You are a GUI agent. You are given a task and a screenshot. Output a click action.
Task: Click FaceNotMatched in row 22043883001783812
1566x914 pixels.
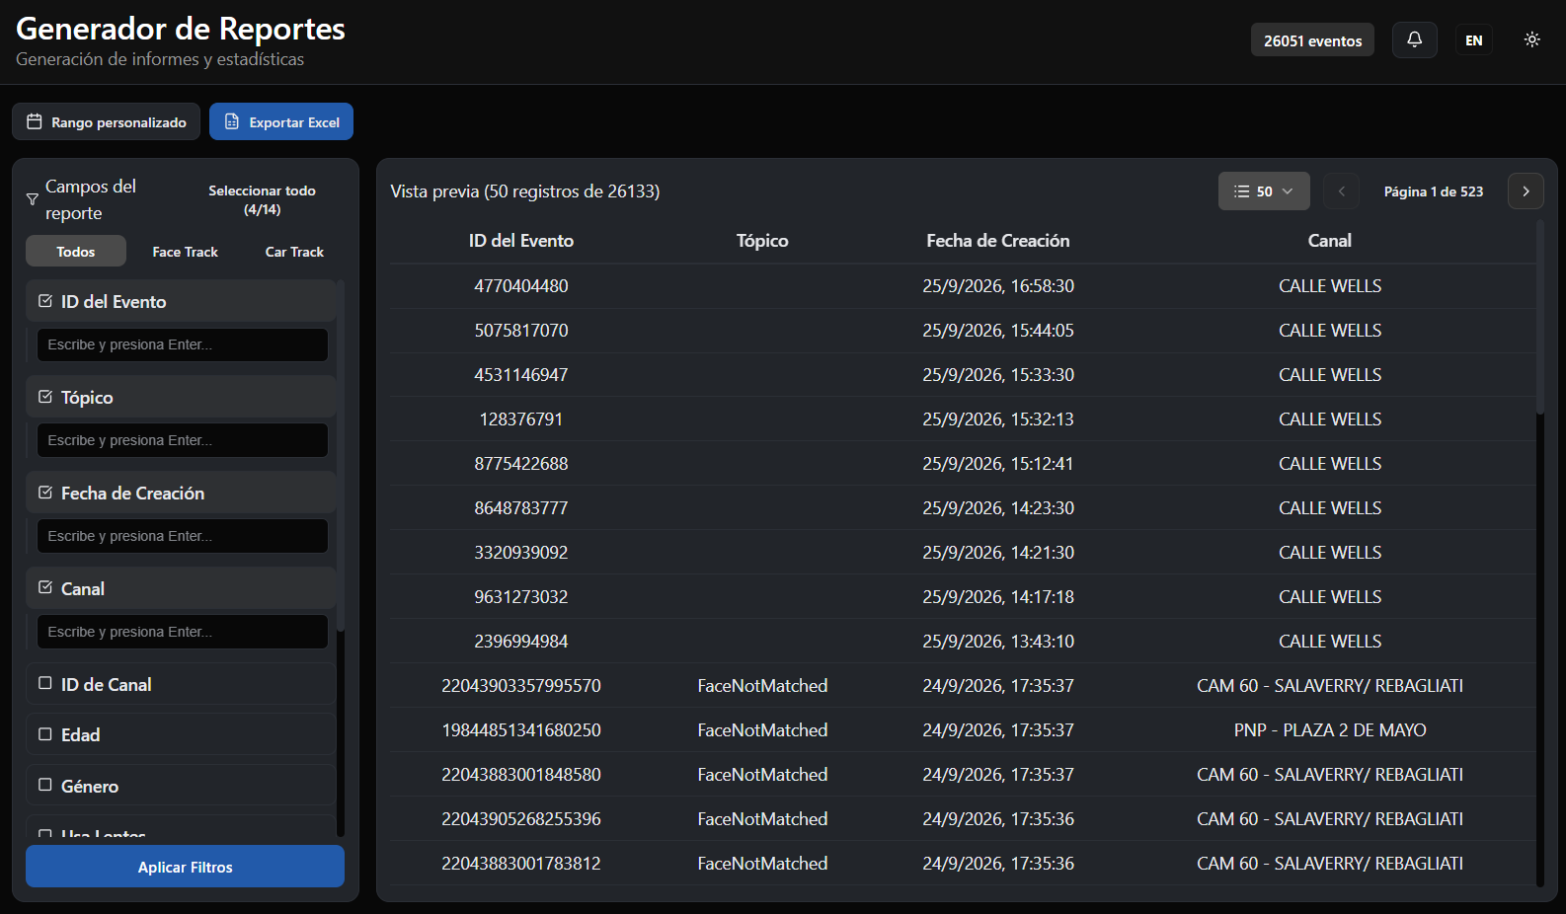point(762,863)
